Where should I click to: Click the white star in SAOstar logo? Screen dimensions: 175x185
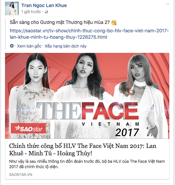(x=17, y=128)
